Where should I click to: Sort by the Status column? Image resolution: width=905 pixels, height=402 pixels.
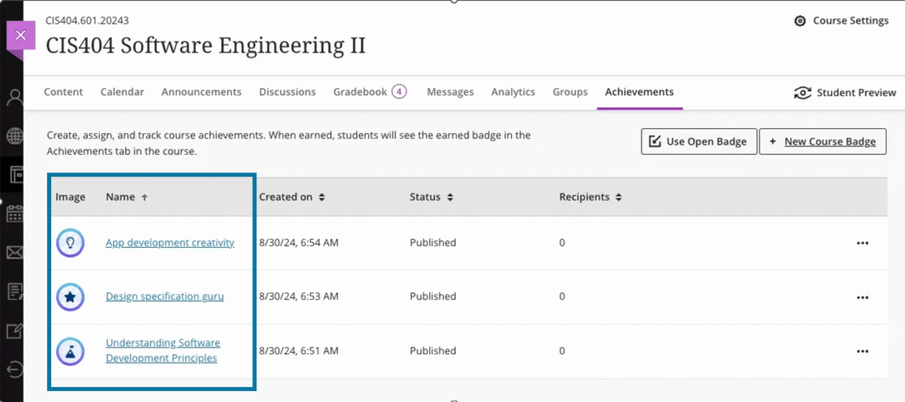click(x=432, y=197)
